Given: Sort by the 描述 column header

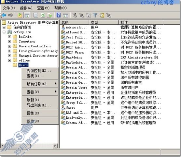Looking at the screenshot, I should tap(141, 22).
